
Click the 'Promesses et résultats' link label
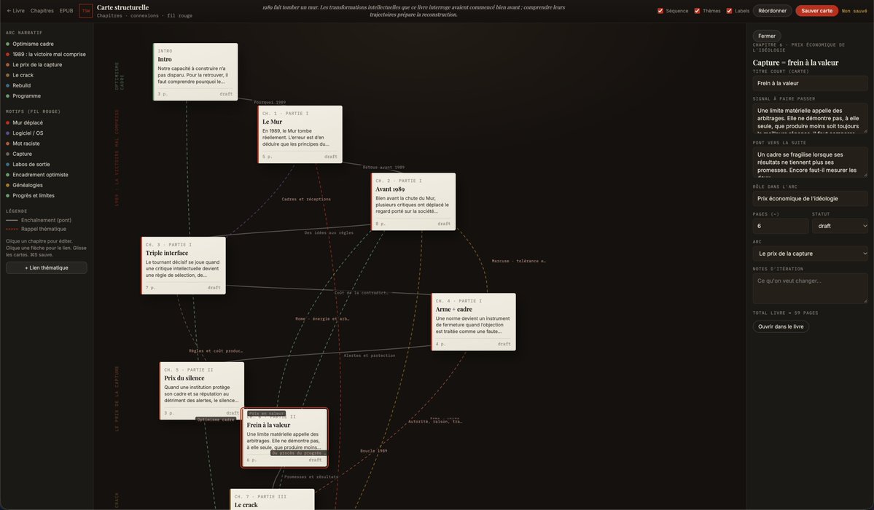311,477
